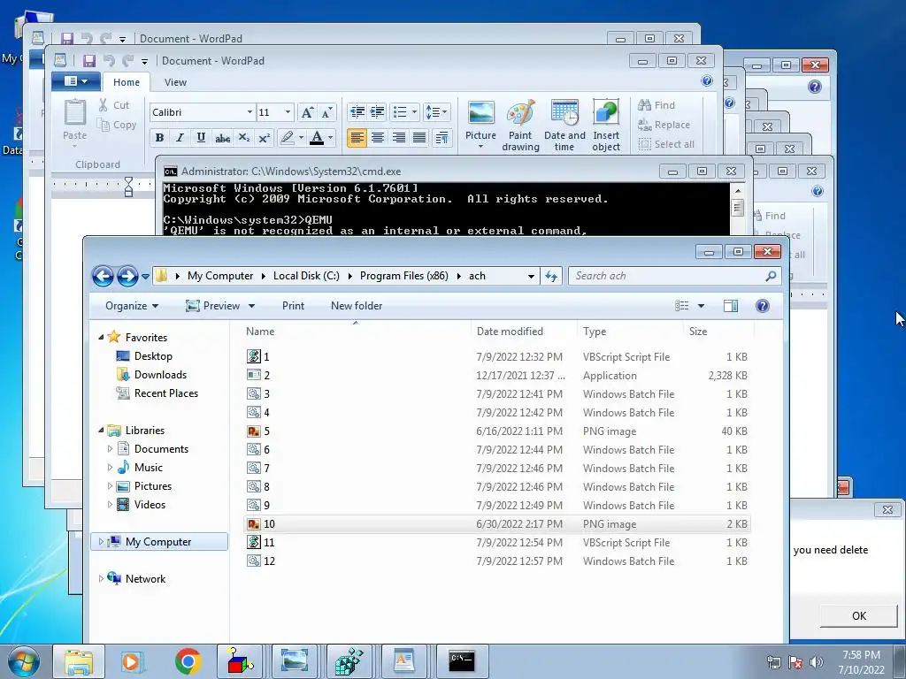Screen dimensions: 906x679
Task: Refresh the Explorer address bar
Action: [x=551, y=276]
